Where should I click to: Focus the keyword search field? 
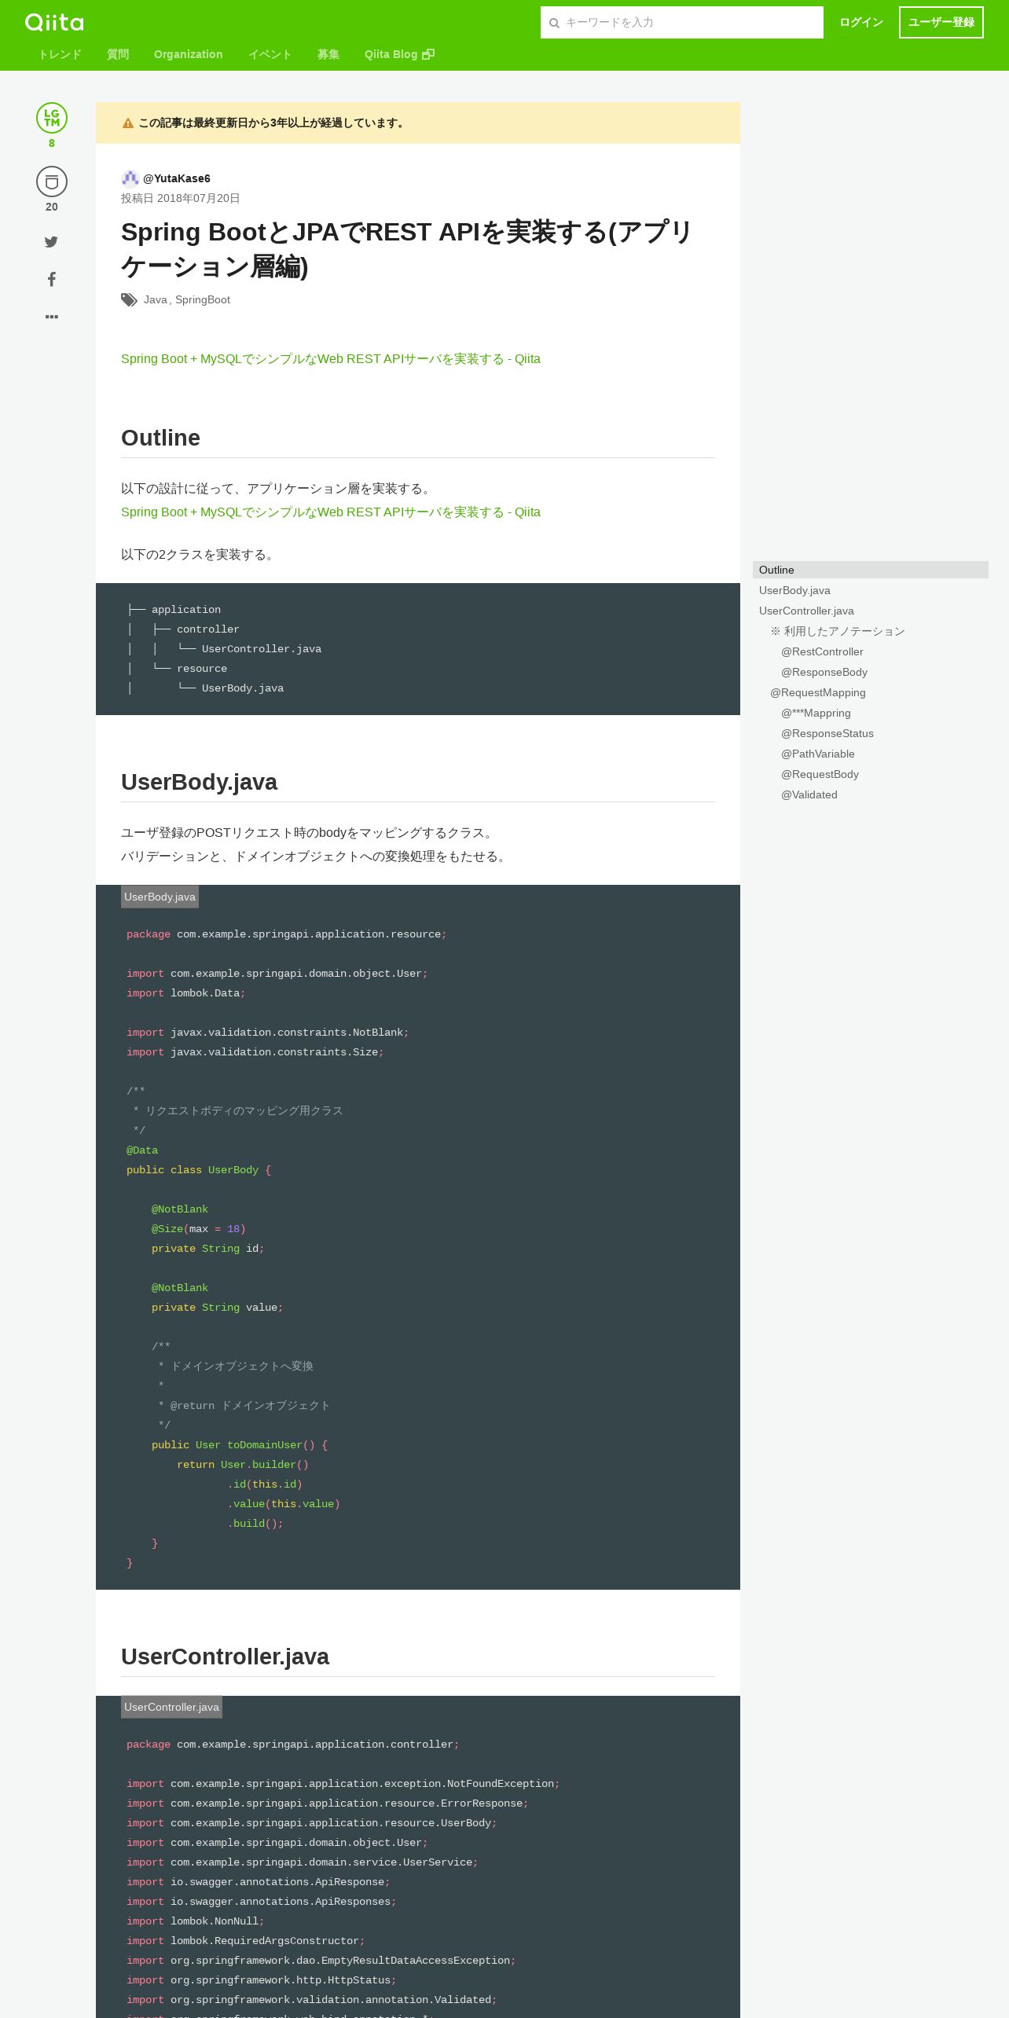(x=682, y=23)
